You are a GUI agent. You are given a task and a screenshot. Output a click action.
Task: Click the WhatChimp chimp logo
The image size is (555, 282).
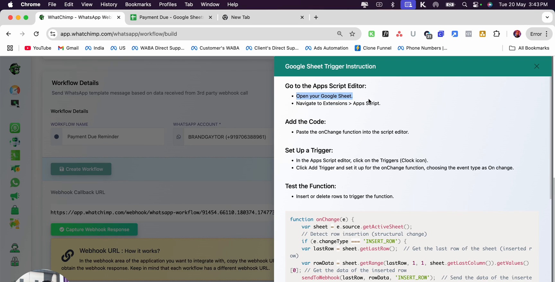(15, 69)
